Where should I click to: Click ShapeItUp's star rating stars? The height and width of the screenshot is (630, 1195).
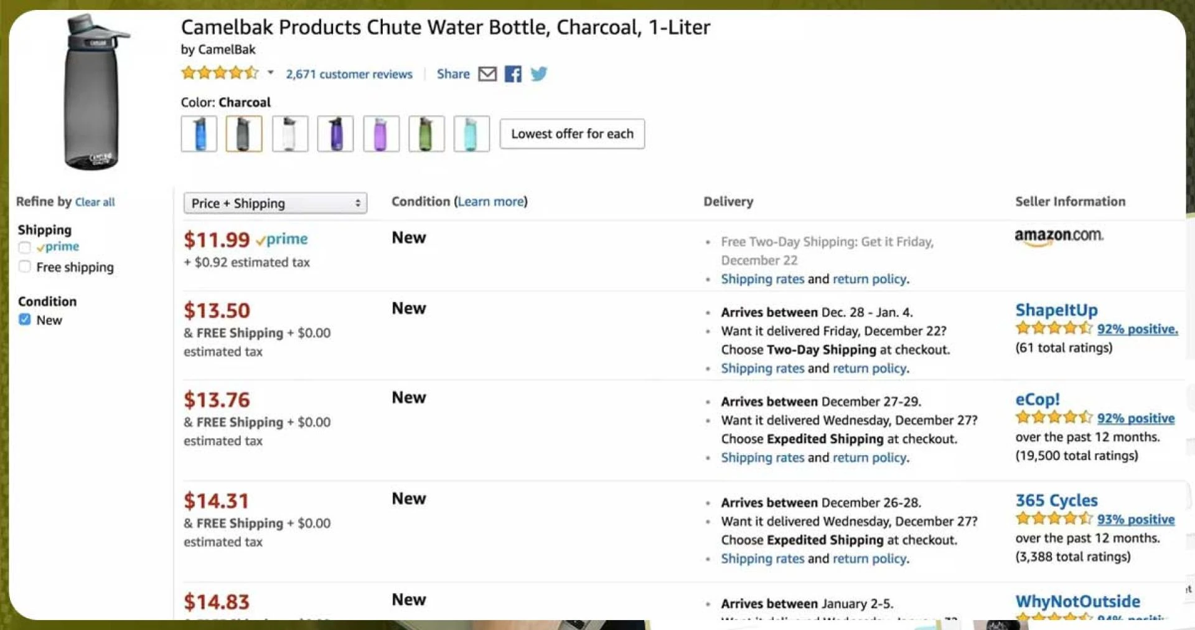click(x=1053, y=329)
